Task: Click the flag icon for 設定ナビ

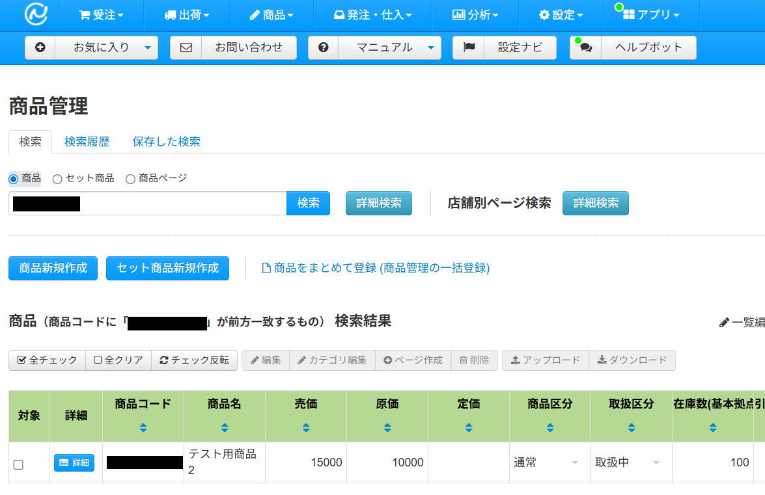Action: pyautogui.click(x=469, y=47)
